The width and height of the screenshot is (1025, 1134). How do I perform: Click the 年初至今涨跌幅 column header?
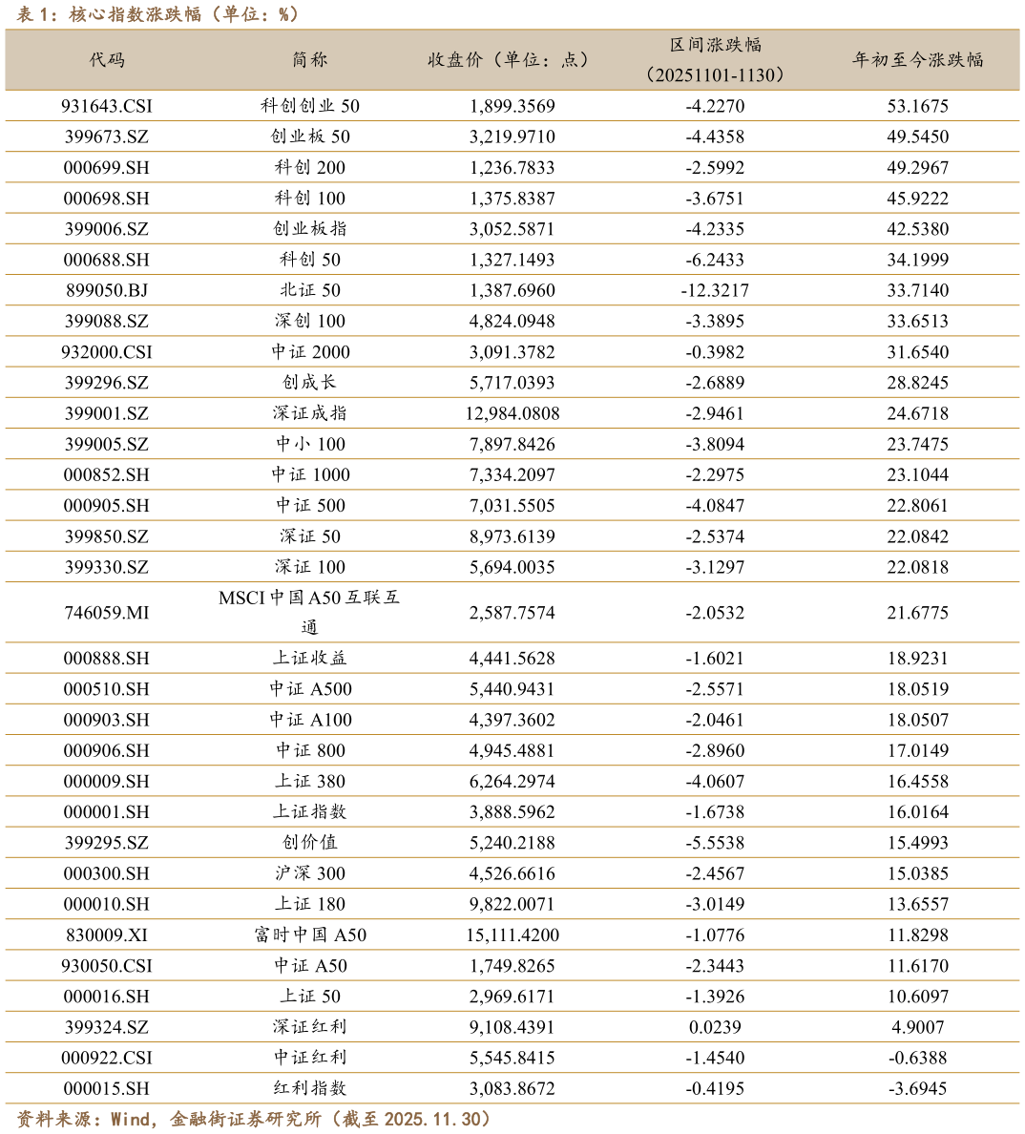917,60
